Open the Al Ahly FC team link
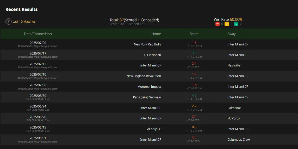Viewport: 298px width, 149px height. [154, 129]
